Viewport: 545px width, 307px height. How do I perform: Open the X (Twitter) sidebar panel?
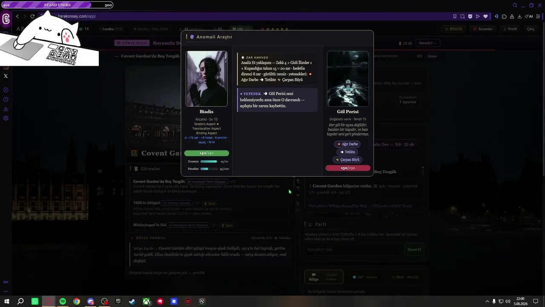click(6, 76)
